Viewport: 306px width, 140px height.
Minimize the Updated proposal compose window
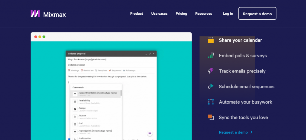click(146, 54)
